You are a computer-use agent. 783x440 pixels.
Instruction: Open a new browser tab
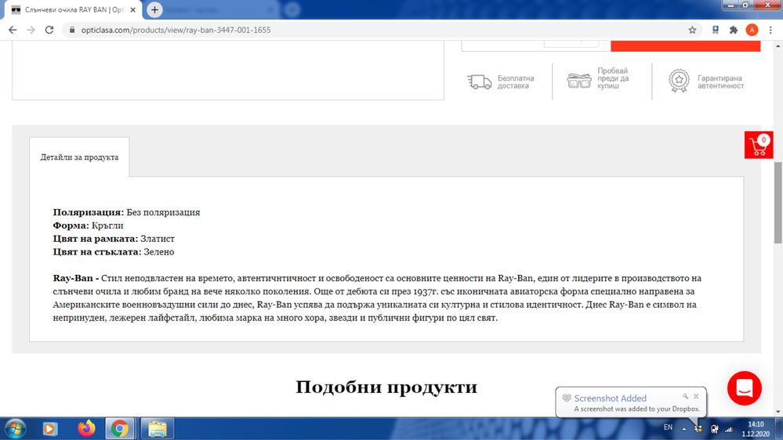coord(154,9)
